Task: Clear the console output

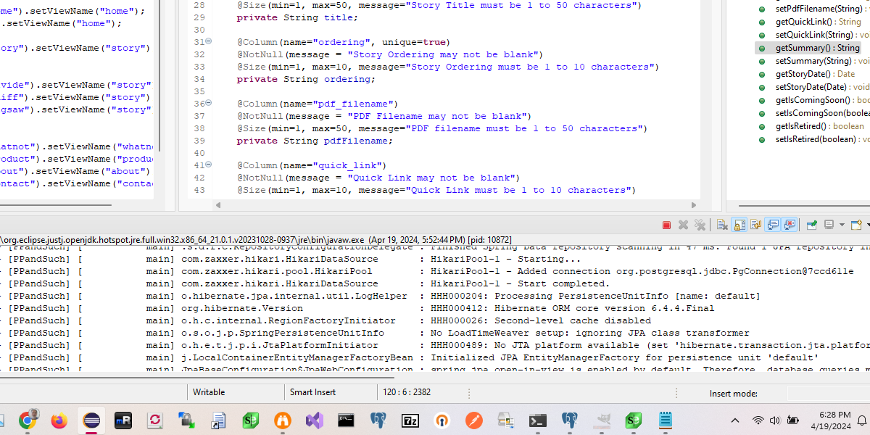Action: (722, 225)
